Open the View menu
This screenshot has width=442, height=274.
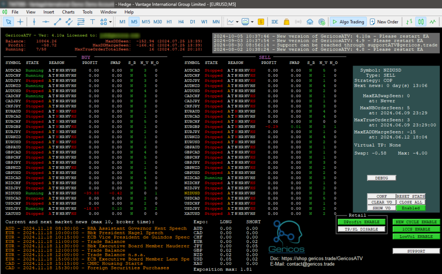[31, 12]
